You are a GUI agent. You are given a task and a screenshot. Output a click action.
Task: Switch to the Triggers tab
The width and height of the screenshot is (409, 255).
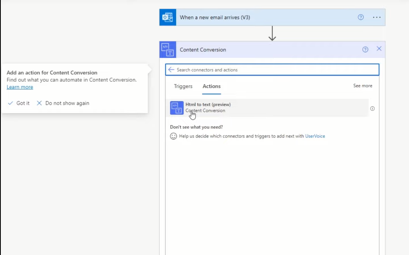pos(183,86)
